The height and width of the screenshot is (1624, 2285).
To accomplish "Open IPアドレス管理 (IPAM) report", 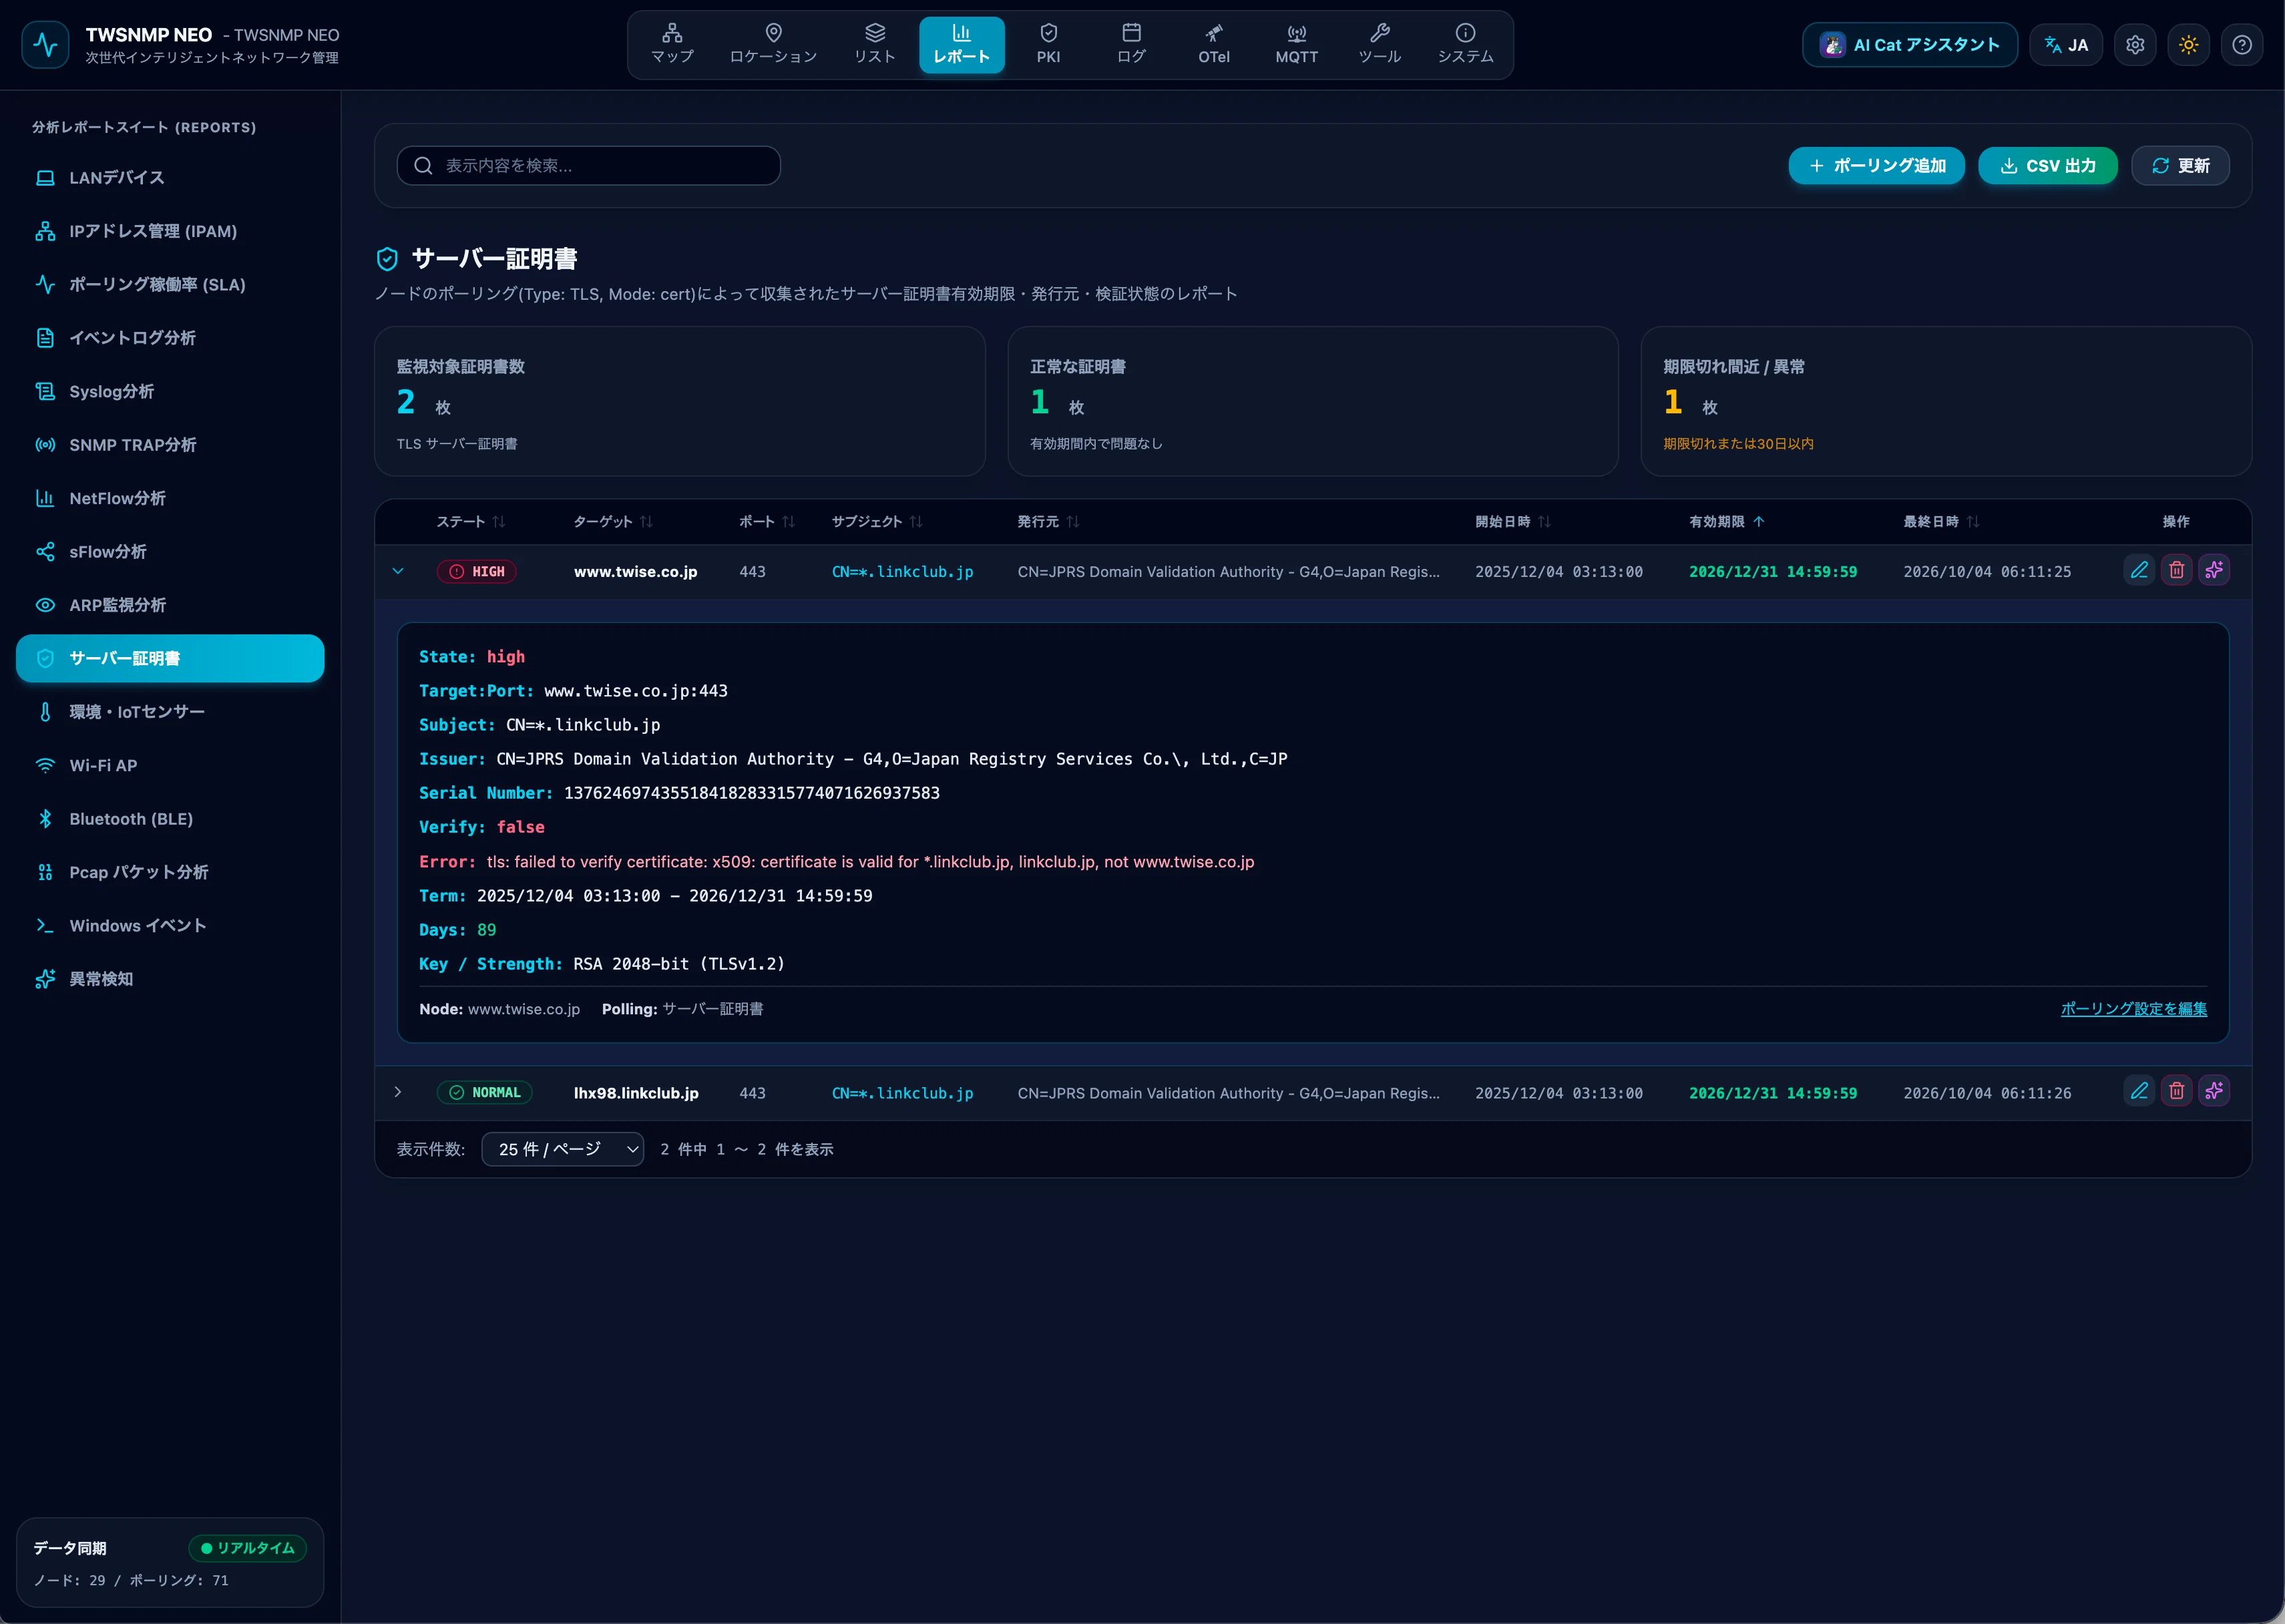I will tap(170, 231).
